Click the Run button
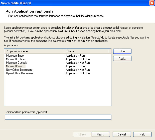This screenshot has width=155, height=140. click(x=122, y=51)
